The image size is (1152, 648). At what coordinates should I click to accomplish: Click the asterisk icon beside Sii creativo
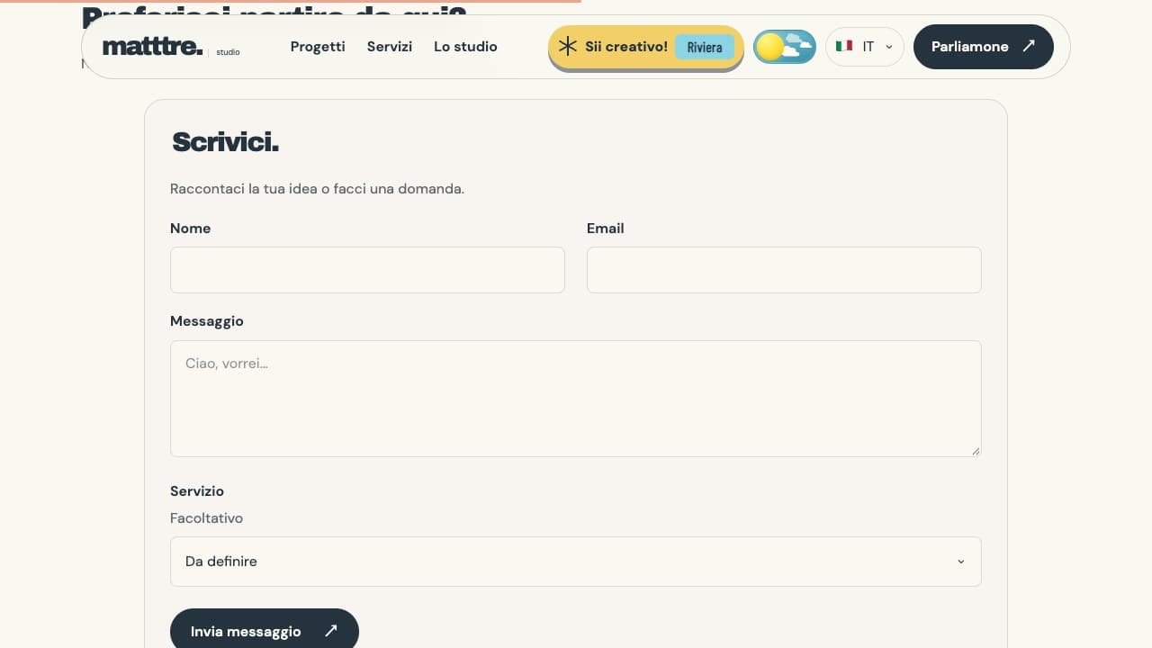[x=567, y=47]
